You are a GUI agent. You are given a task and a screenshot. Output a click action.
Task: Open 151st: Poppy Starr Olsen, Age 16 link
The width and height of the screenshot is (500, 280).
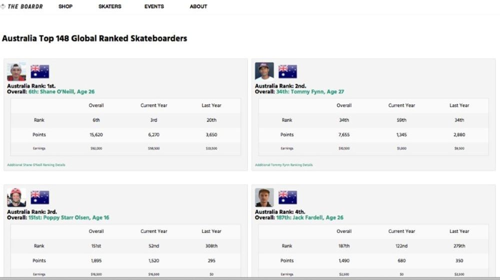pyautogui.click(x=68, y=218)
